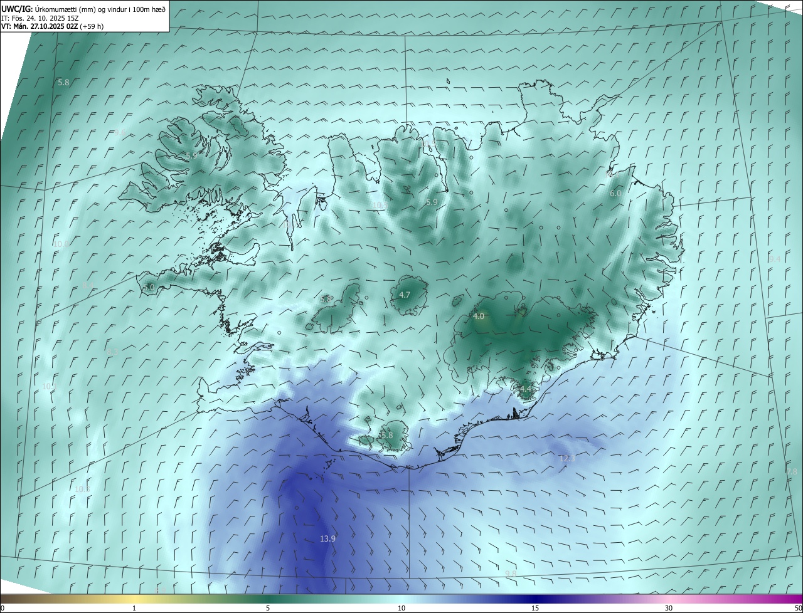Click the 8.4 value label west of Snæfellsnes
803x613 pixels.
click(x=87, y=285)
